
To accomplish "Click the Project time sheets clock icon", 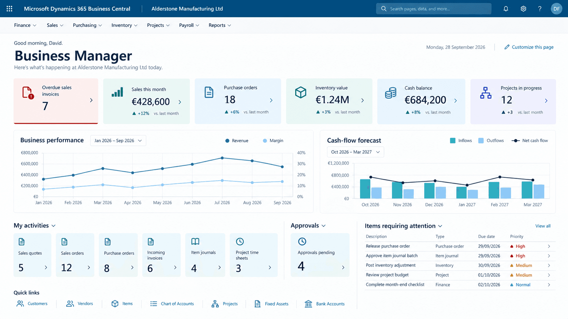I will (x=240, y=241).
